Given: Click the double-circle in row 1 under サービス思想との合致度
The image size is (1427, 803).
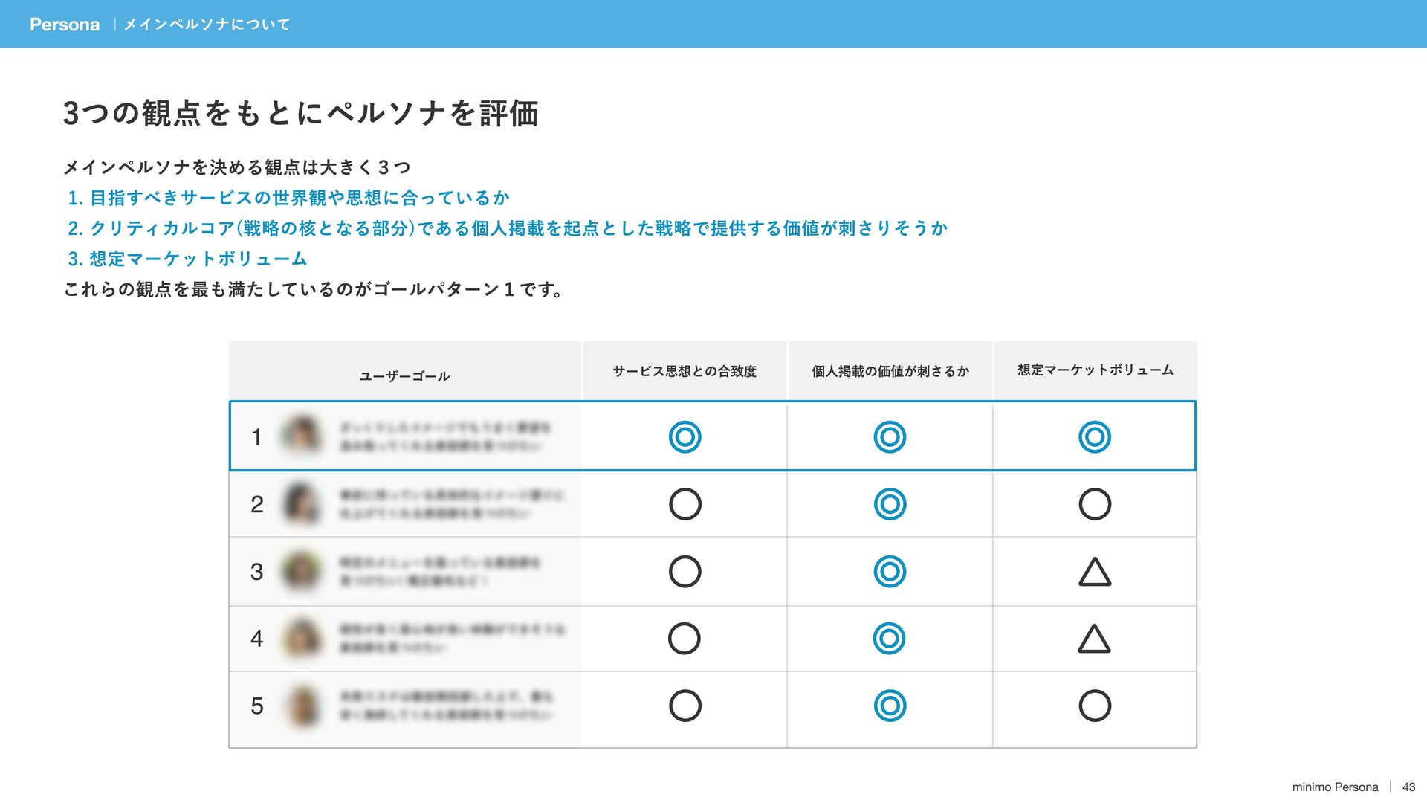Looking at the screenshot, I should 685,436.
